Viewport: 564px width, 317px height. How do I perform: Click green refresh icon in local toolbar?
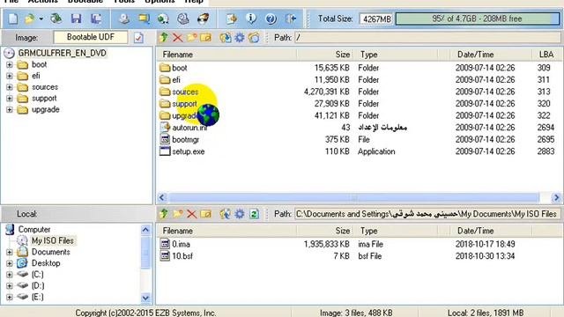[254, 213]
